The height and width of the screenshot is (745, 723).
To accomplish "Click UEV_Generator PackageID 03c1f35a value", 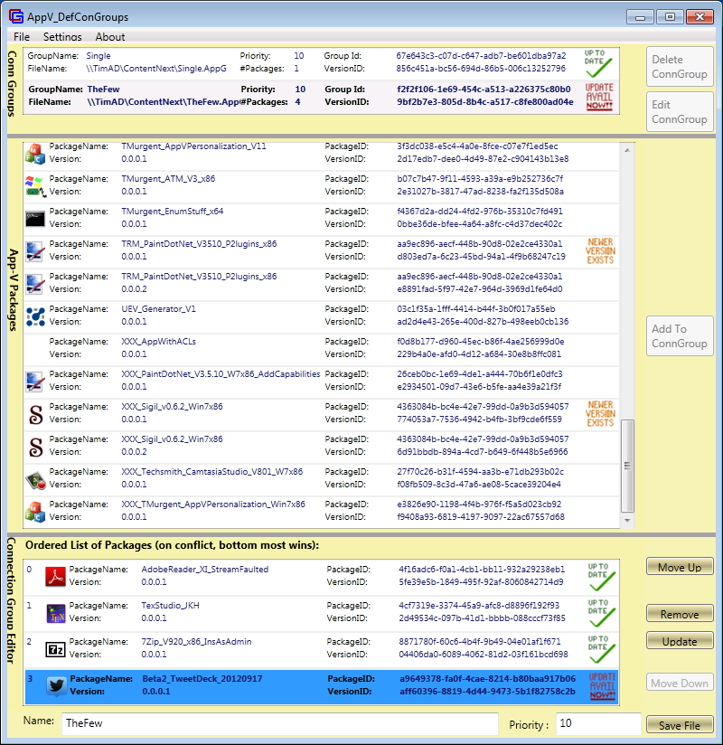I will pyautogui.click(x=476, y=309).
